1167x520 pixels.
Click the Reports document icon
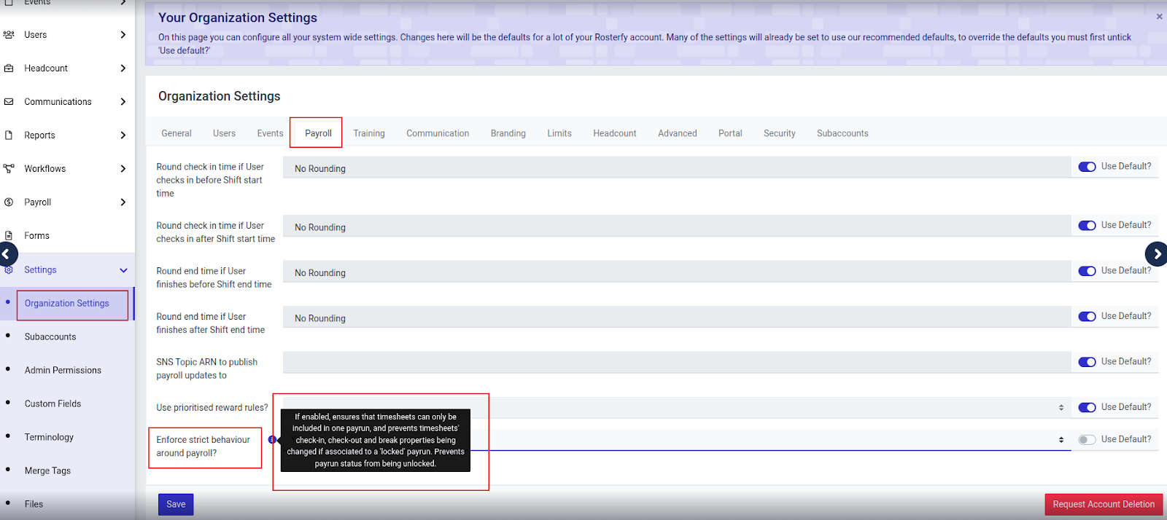pos(9,135)
